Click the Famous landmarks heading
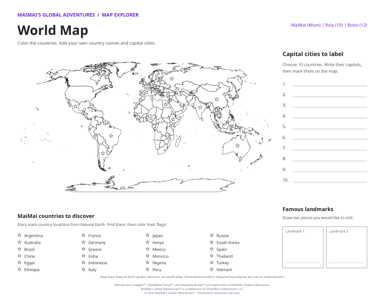The width and height of the screenshot is (385, 298). coord(308,209)
